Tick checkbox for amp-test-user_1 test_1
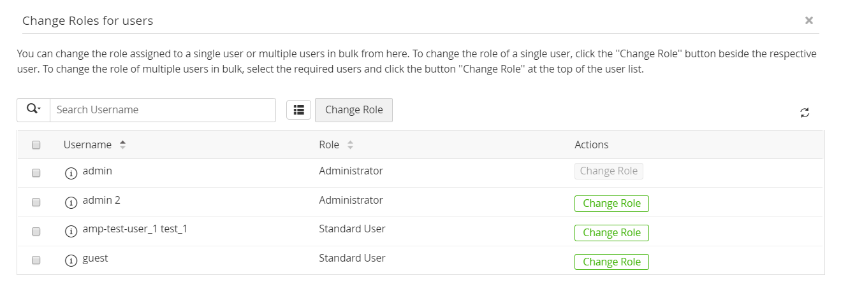The image size is (841, 296). pos(36,232)
